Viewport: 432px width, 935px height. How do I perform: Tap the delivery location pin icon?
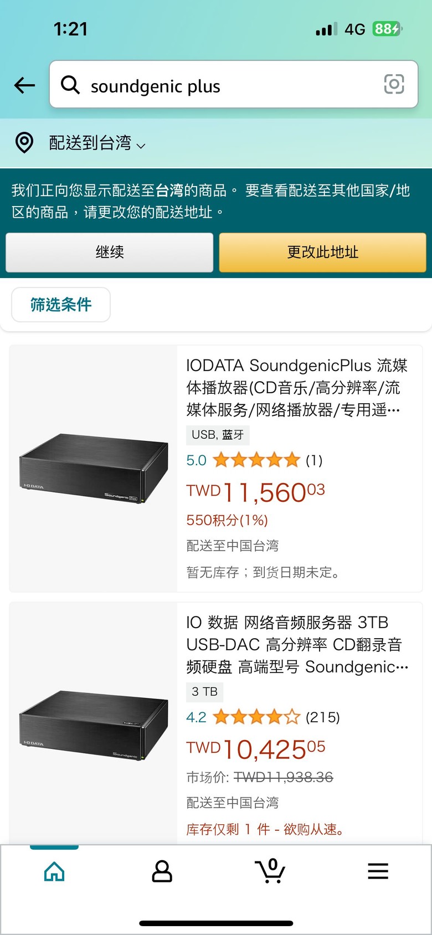click(24, 143)
